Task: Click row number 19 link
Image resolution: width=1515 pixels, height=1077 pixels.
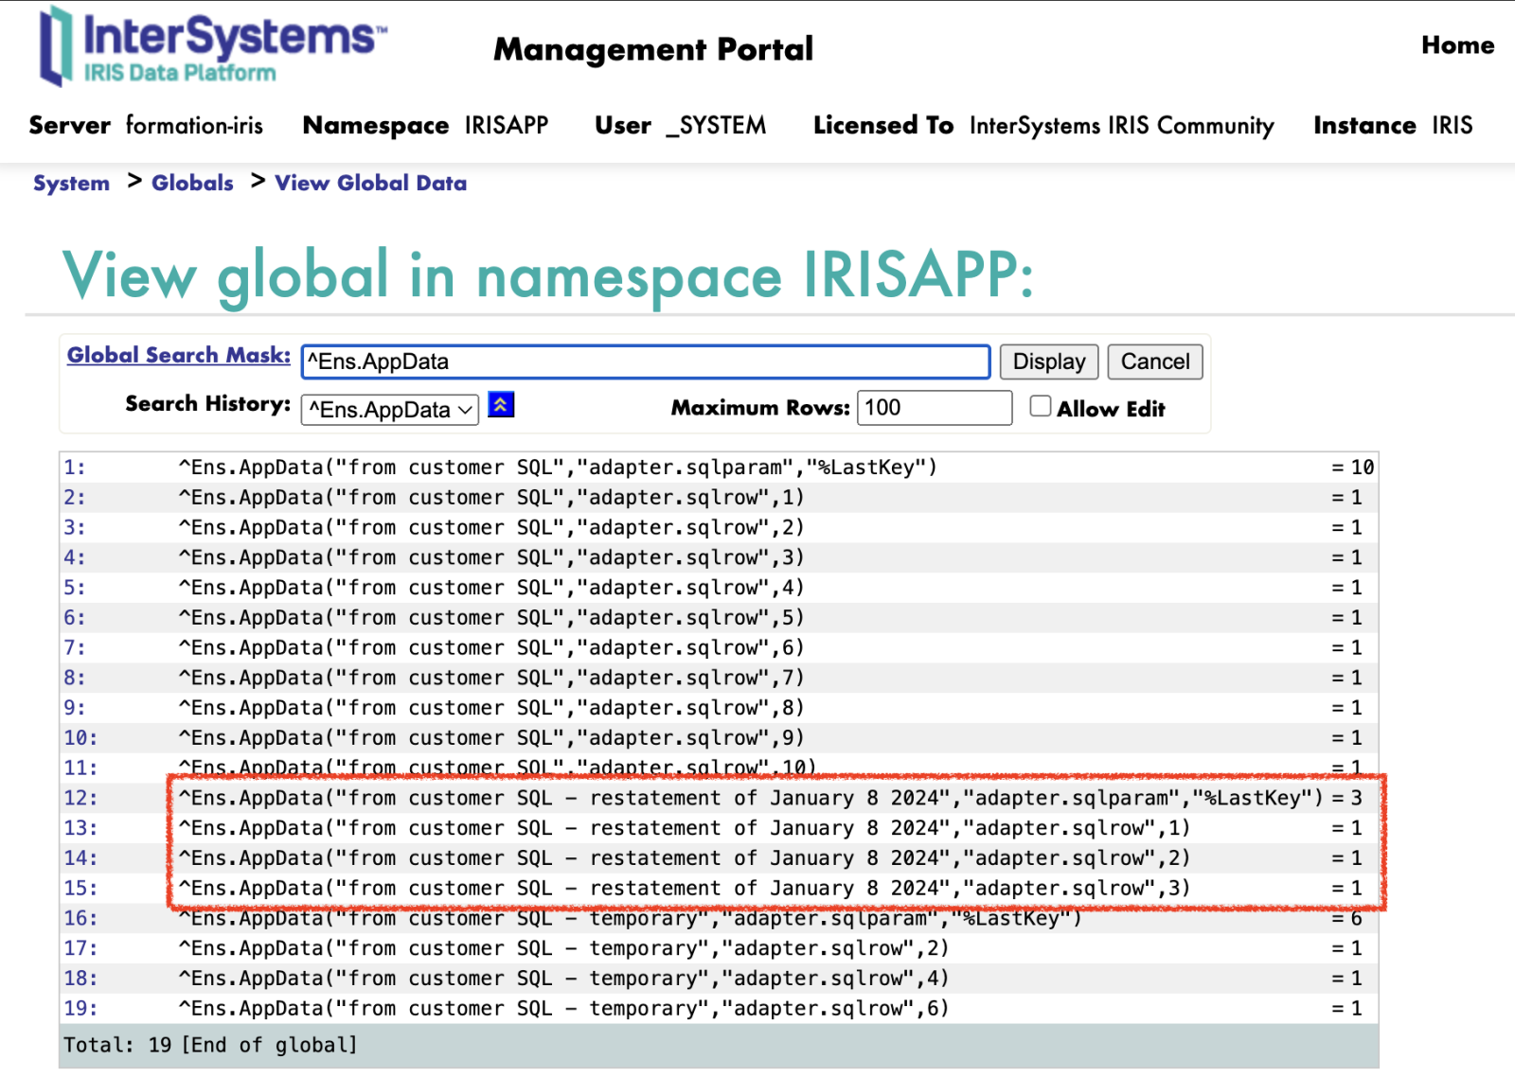Action: pyautogui.click(x=80, y=1009)
